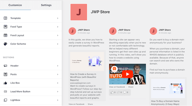Click the Feed Layout grid icon
This screenshot has width=192, height=106.
coord(5,35)
